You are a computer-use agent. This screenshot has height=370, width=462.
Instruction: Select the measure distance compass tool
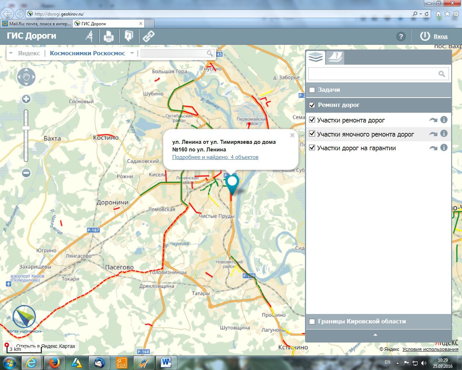click(89, 36)
